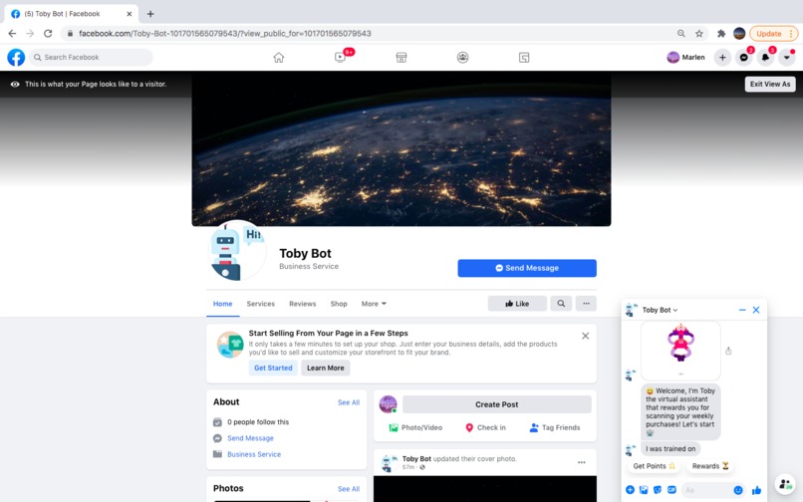Focus the Search Facebook field
This screenshot has width=803, height=502.
(x=91, y=58)
